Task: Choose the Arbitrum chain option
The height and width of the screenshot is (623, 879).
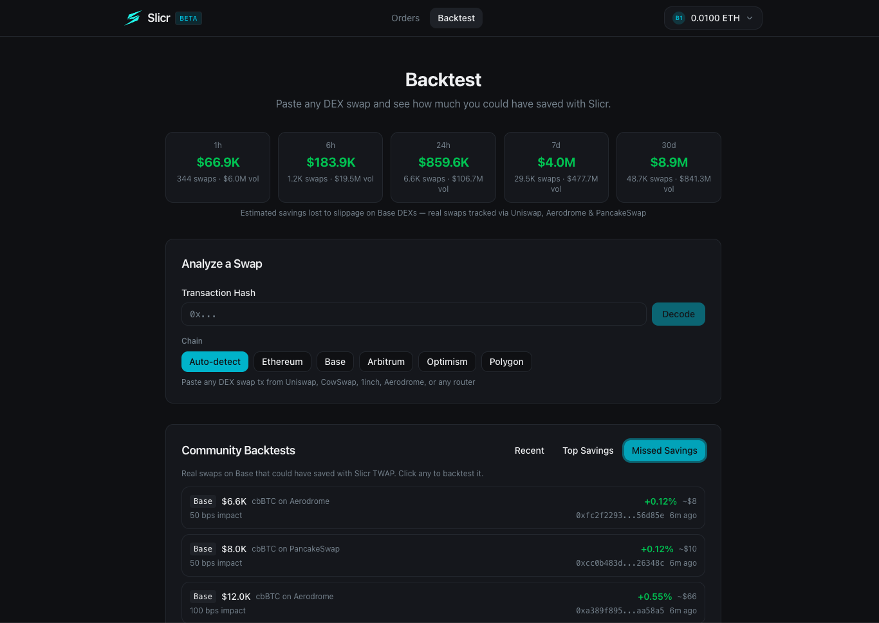Action: pos(386,362)
